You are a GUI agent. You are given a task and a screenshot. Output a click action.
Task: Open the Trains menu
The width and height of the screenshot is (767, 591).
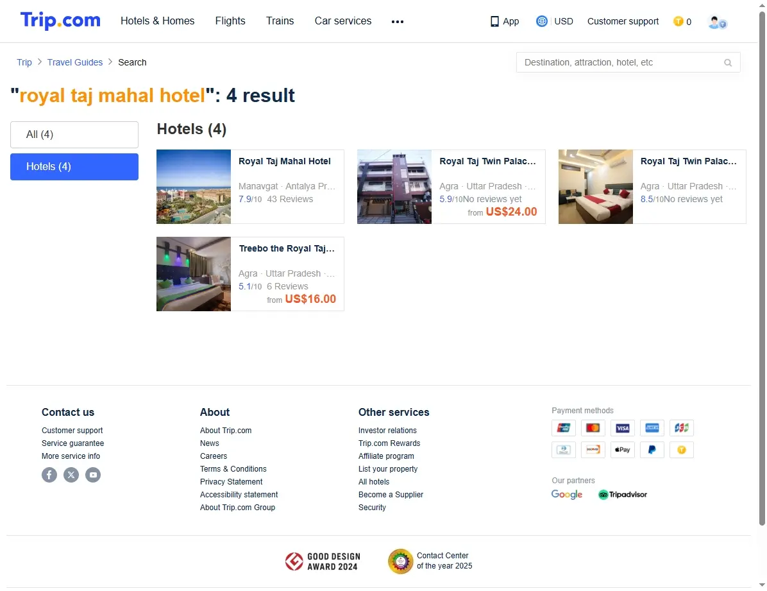coord(280,21)
